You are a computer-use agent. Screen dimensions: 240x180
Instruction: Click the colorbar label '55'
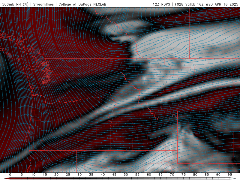[137, 175]
